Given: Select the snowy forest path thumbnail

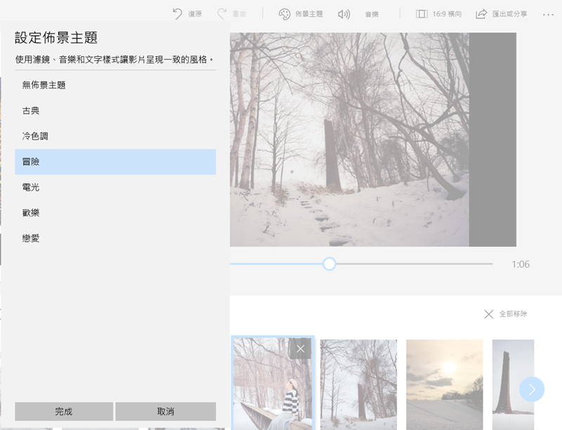Looking at the screenshot, I should pyautogui.click(x=358, y=384).
